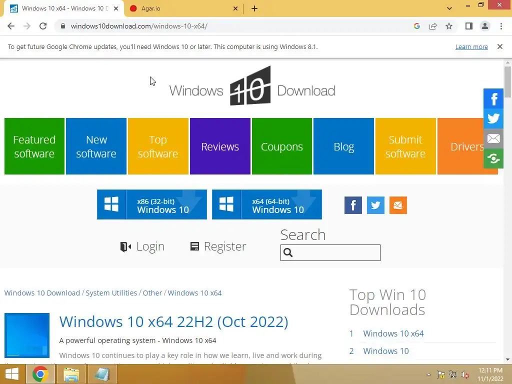Viewport: 512px width, 384px height.
Task: Open the Windows Start button
Action: coord(12,374)
